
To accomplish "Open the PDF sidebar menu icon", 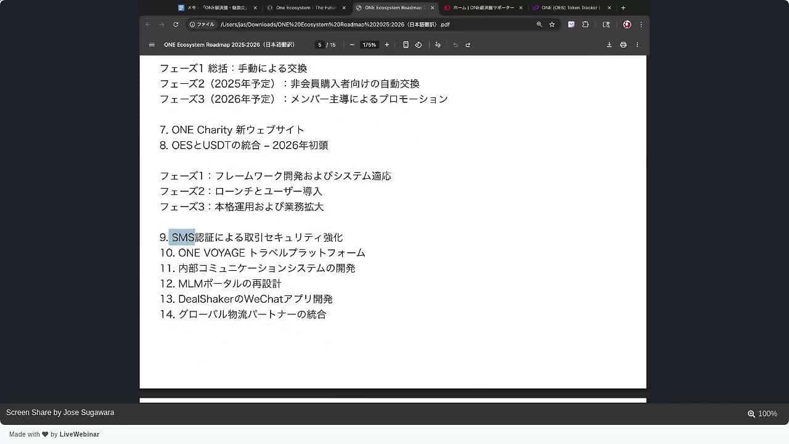I will tap(152, 45).
